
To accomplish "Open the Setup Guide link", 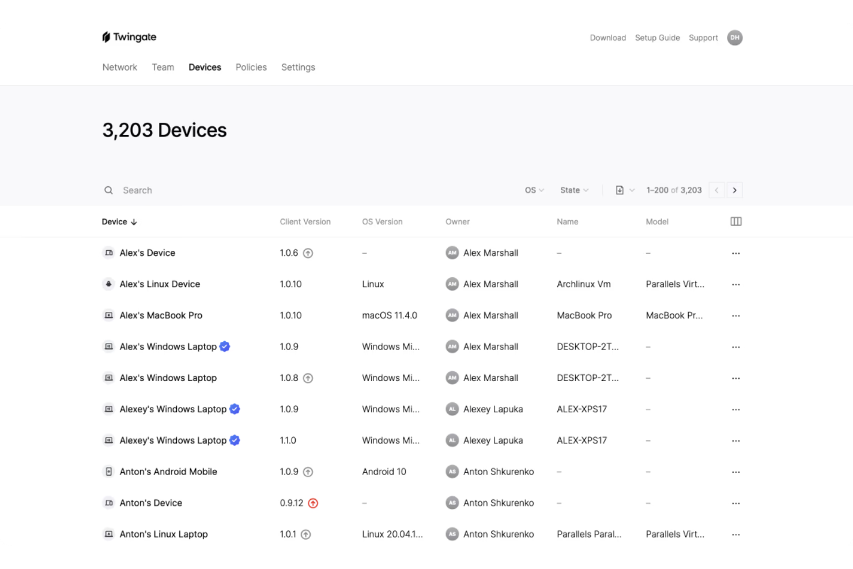I will (657, 37).
